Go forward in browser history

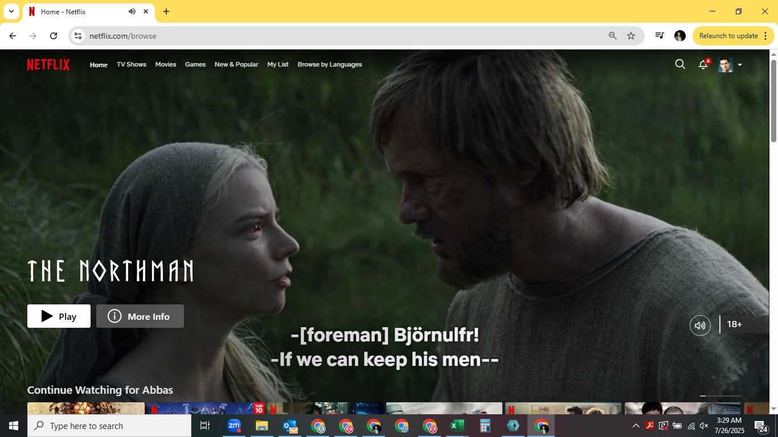pos(33,36)
